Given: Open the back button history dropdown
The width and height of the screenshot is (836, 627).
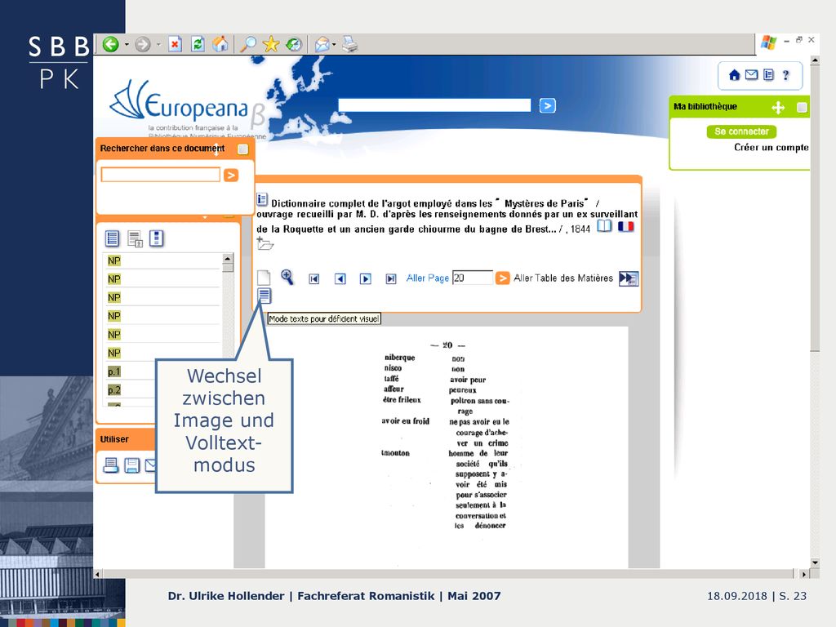Looking at the screenshot, I should click(x=127, y=44).
